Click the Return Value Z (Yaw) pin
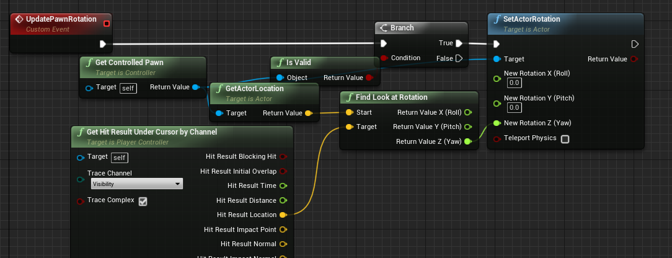Viewport: 672px width, 258px height. (468, 141)
